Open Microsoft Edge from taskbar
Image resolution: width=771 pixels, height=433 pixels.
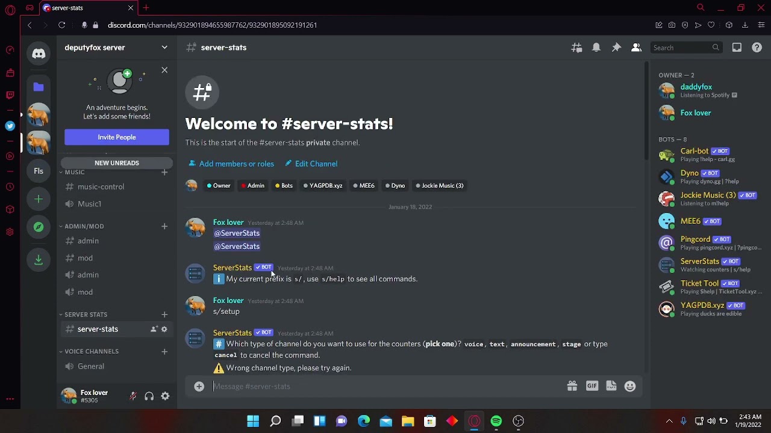[x=364, y=422]
